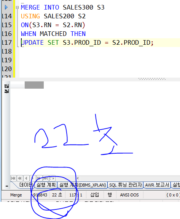Viewport: 180px width, 219px height.
Task: Click S3.PROD_ID in the update clause
Action: pos(82,42)
